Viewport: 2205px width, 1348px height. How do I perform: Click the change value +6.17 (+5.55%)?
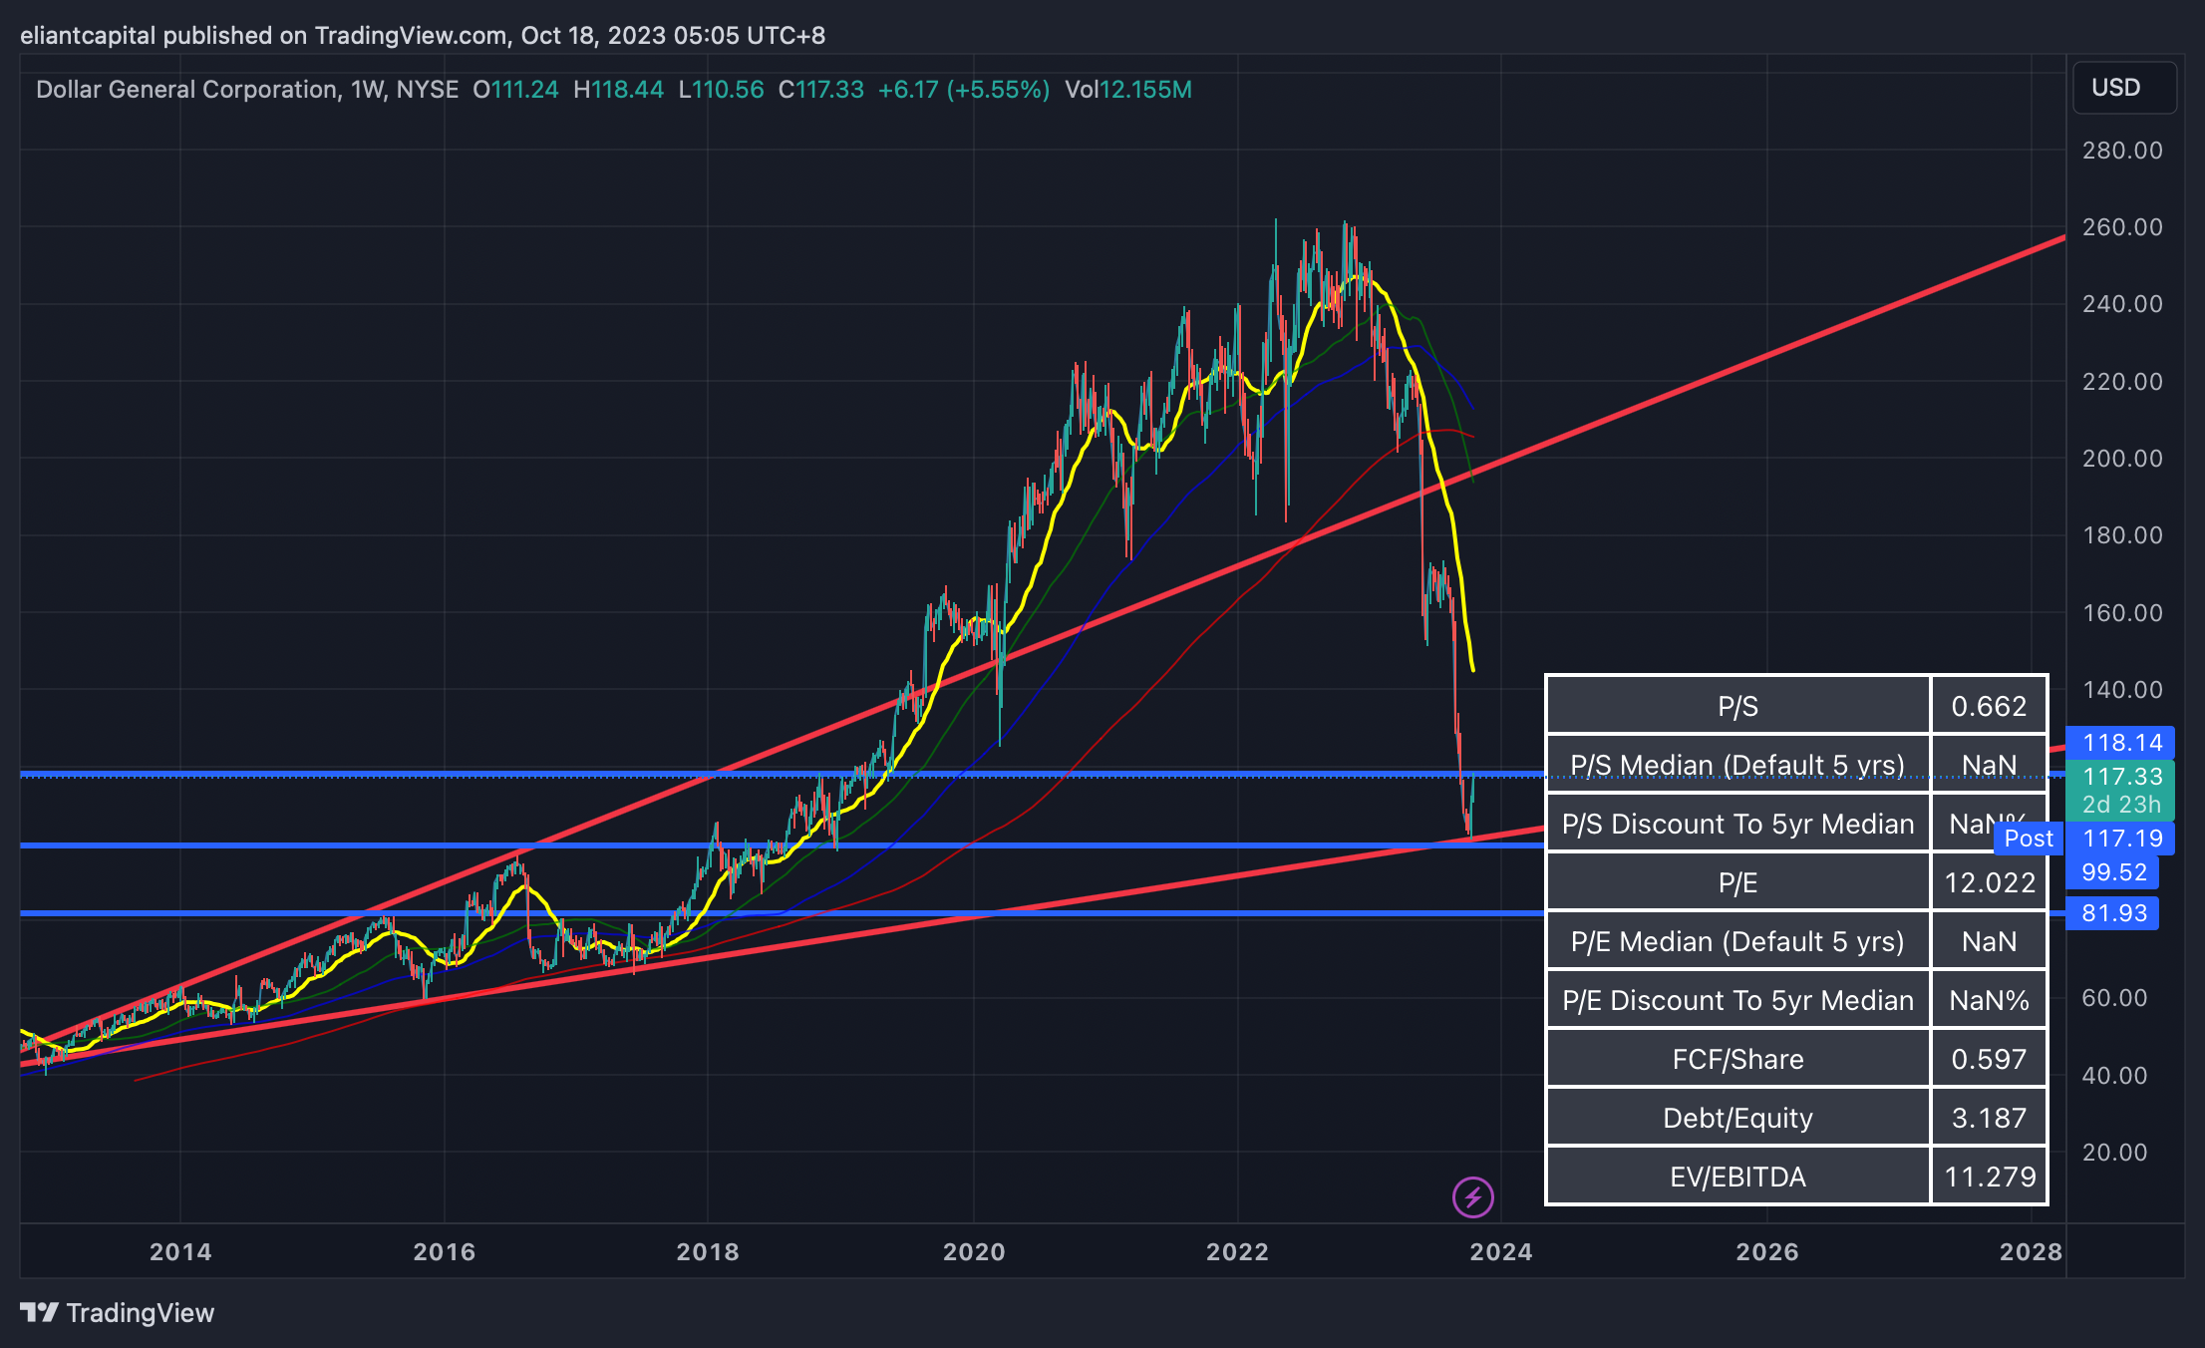pyautogui.click(x=963, y=90)
